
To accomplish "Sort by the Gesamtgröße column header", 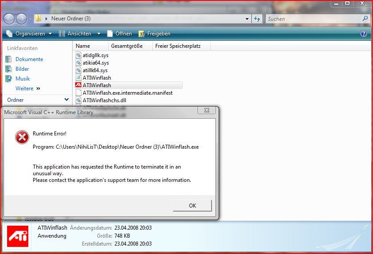I will (x=131, y=46).
